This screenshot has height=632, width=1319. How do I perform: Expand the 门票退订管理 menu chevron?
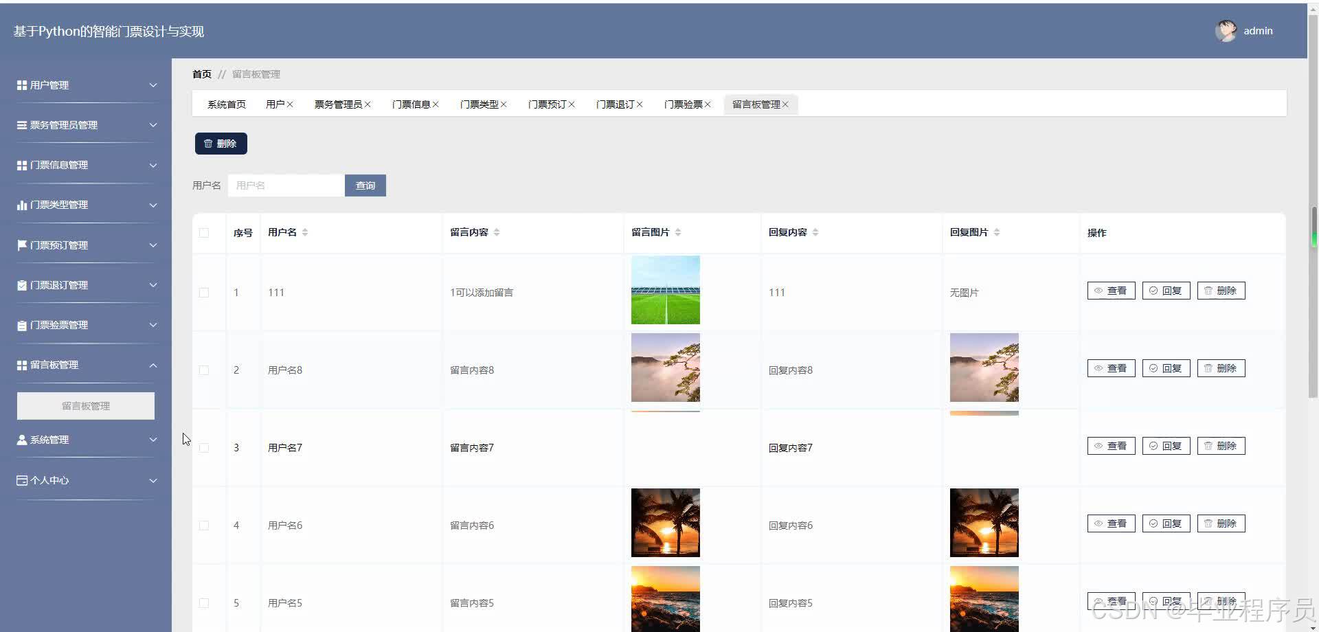pos(153,285)
